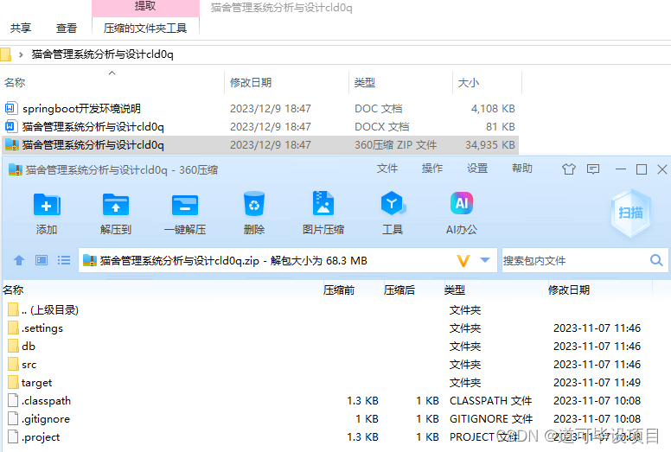
Task: Sort archive contents by 压缩后 column
Action: 399,290
